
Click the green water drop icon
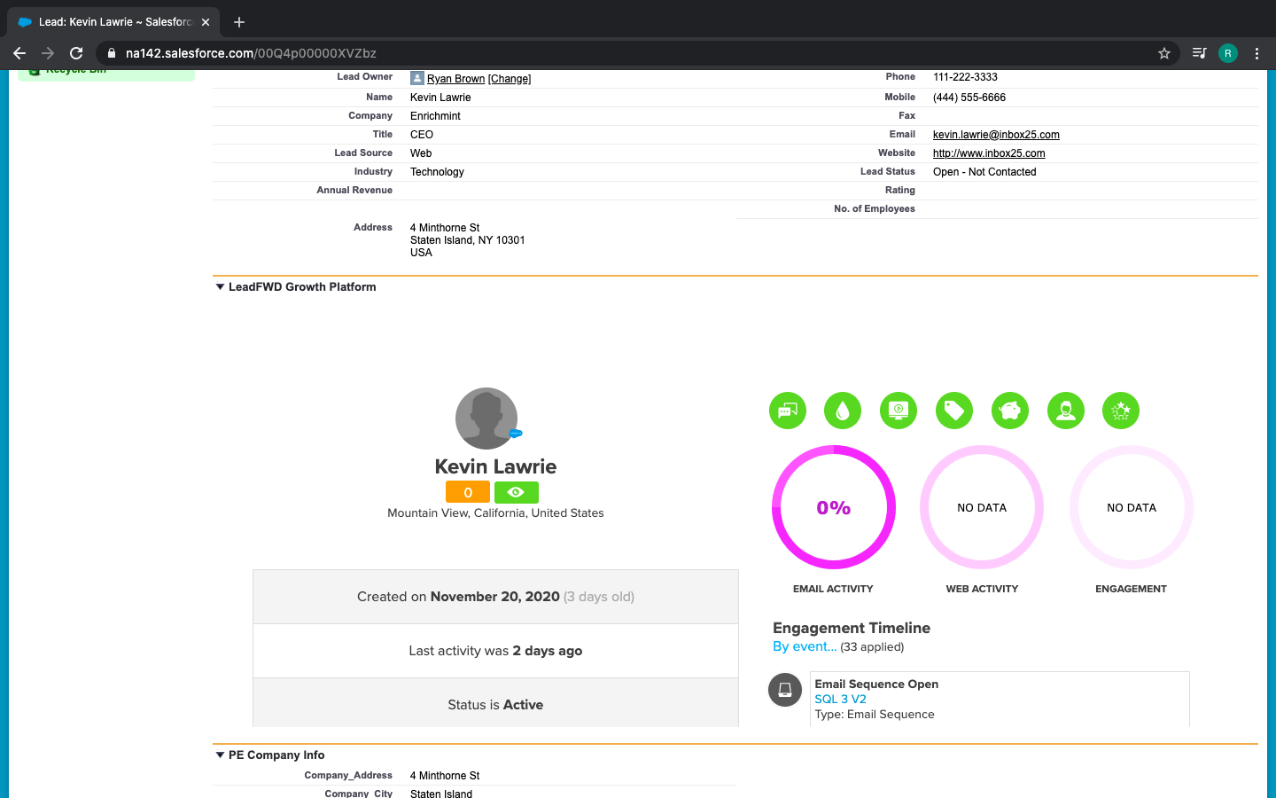(843, 411)
